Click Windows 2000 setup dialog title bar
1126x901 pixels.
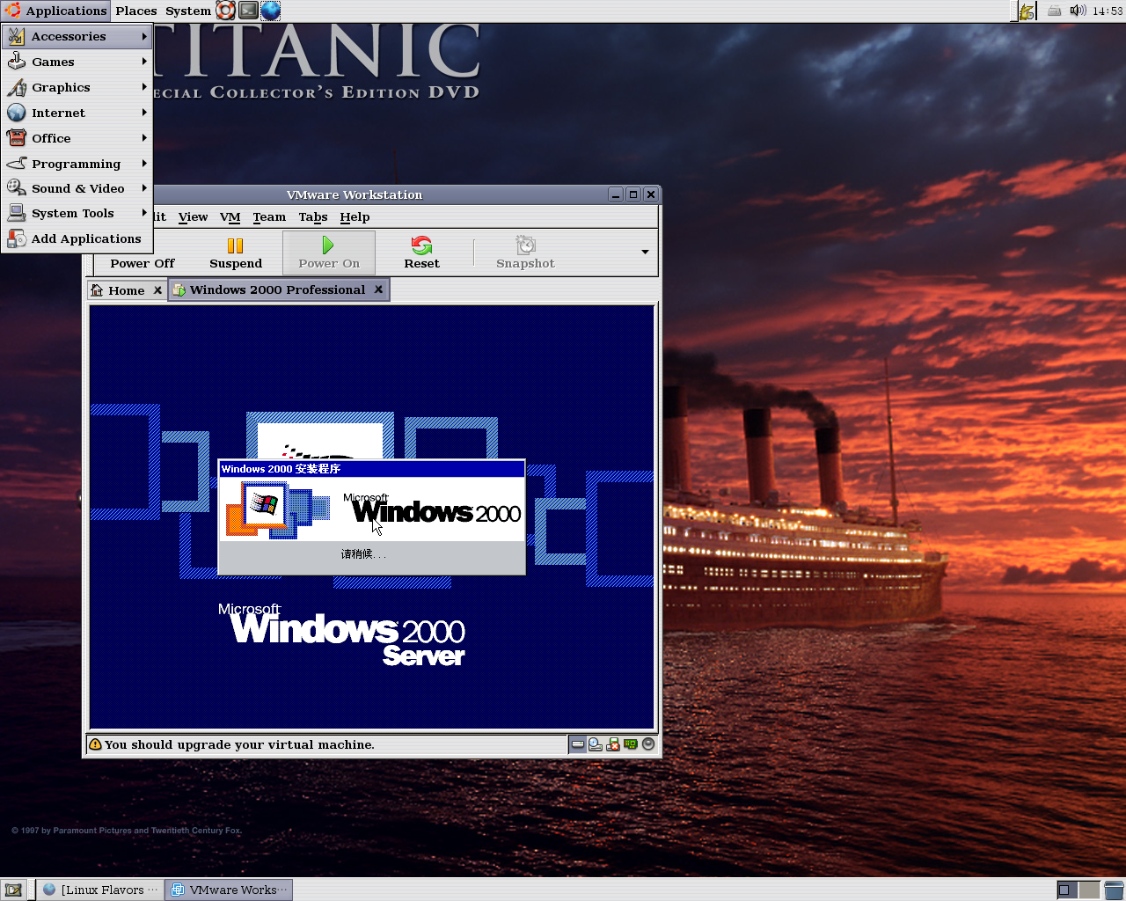(x=371, y=469)
